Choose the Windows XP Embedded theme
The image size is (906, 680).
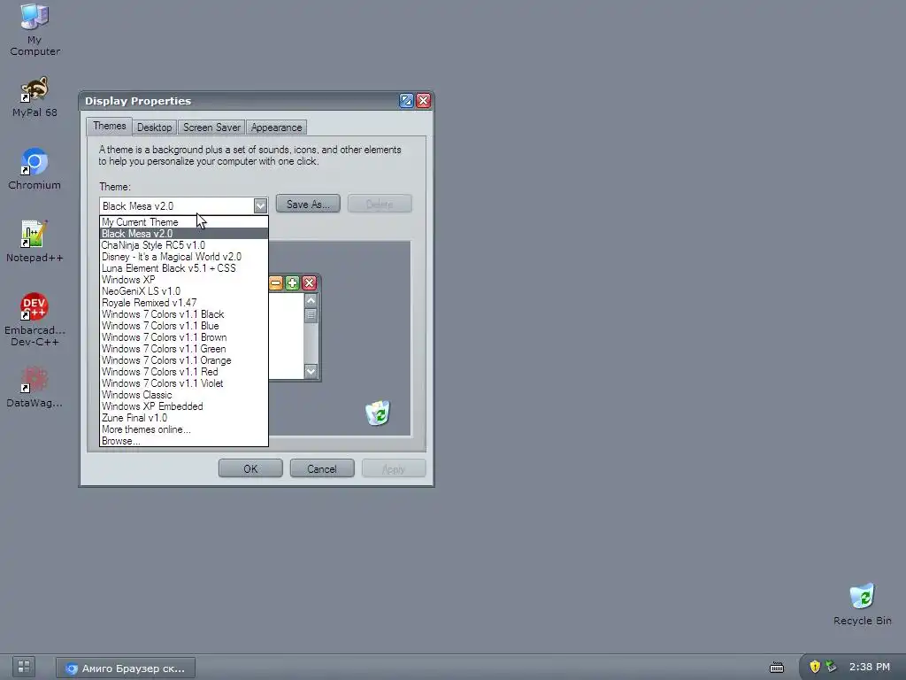184,406
